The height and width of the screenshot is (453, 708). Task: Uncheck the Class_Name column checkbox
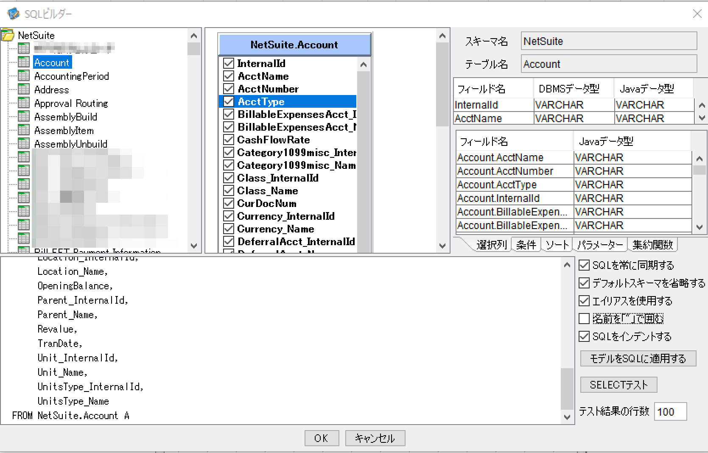pos(229,190)
